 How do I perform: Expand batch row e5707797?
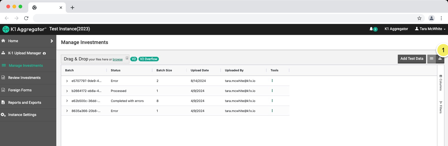[x=67, y=81]
